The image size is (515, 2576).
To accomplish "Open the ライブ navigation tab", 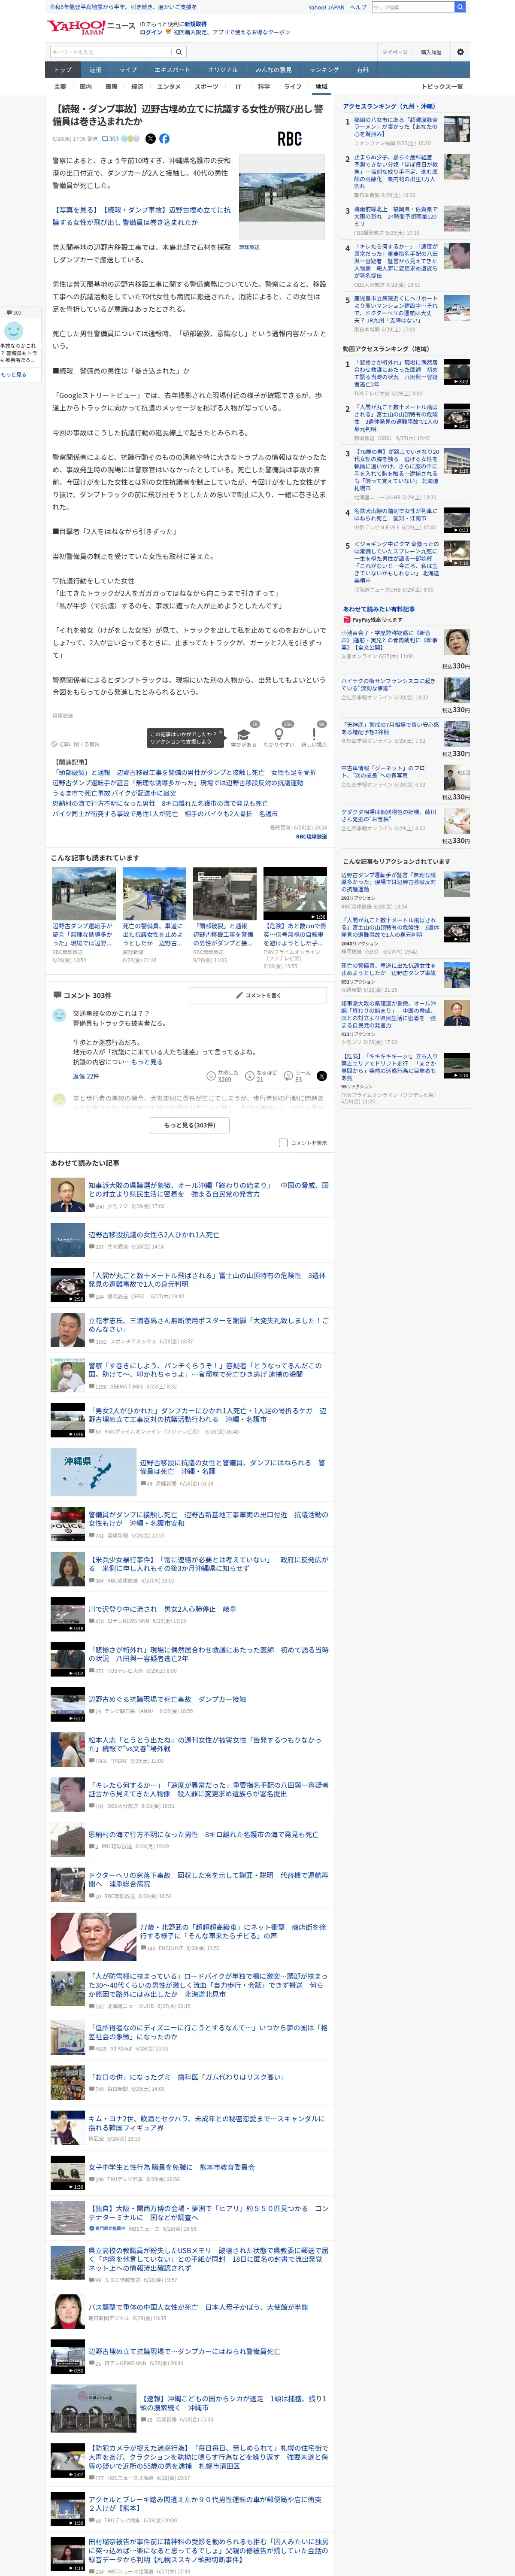I will click(128, 70).
